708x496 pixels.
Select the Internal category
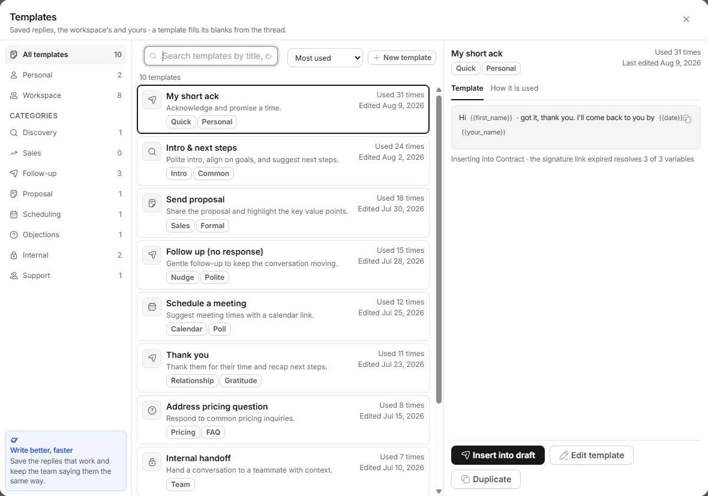[65, 255]
